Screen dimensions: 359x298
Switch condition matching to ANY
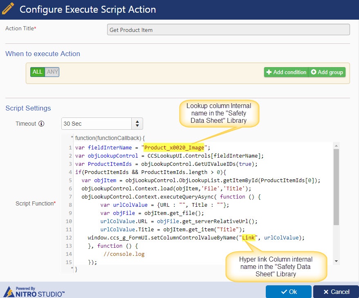(x=52, y=72)
